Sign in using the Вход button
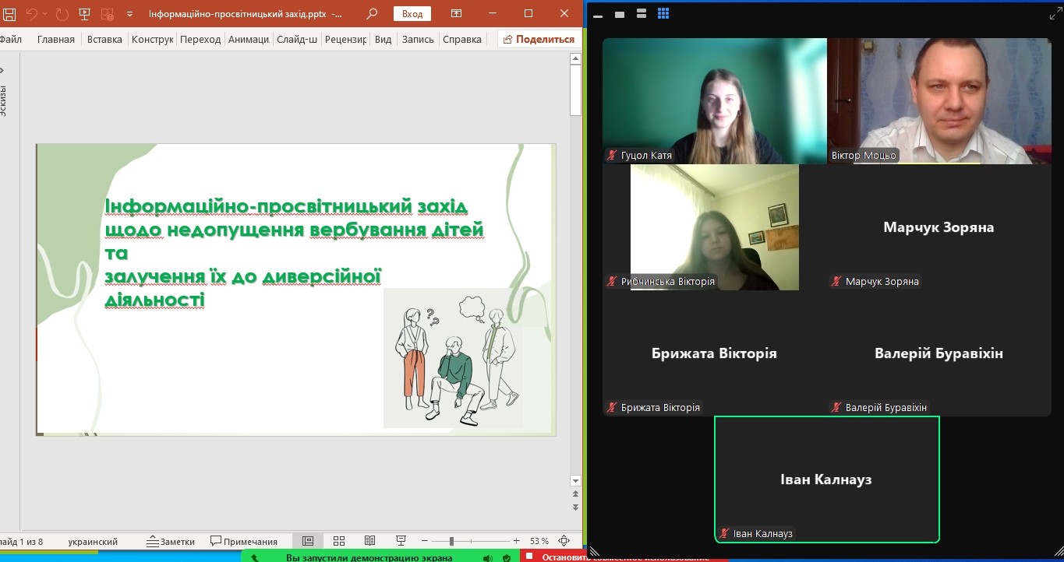This screenshot has width=1064, height=562. coord(412,14)
